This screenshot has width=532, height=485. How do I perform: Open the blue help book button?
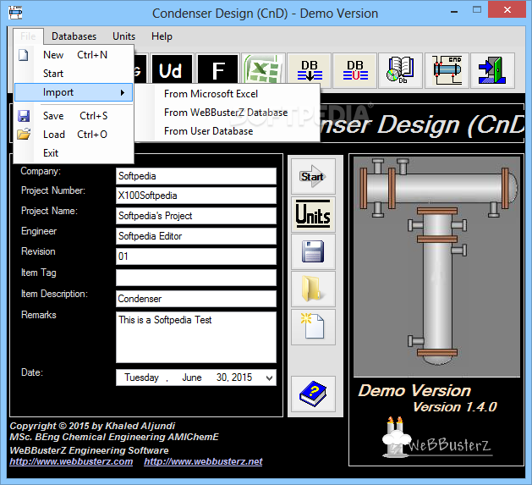[x=313, y=394]
